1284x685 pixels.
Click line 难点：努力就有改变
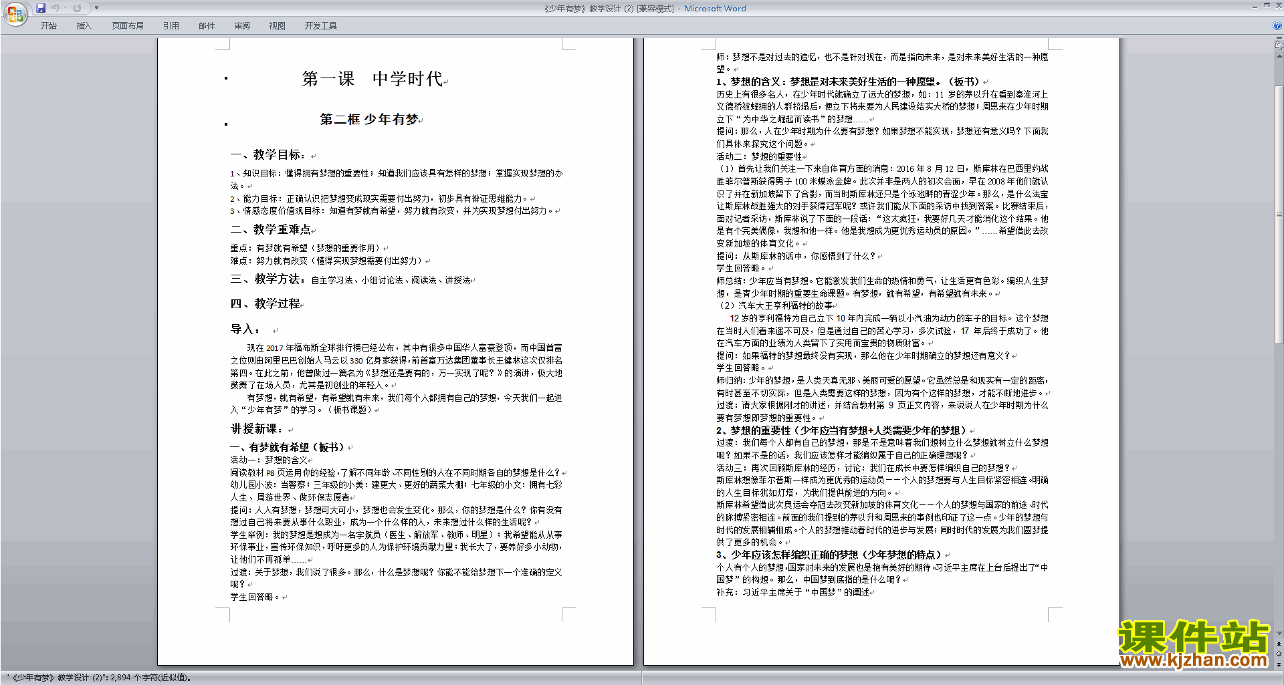tap(328, 261)
